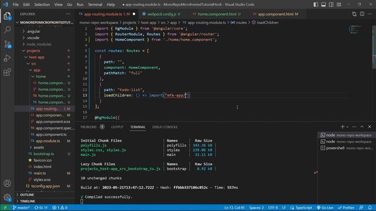
Task: Open terminal panel more actions ellipsis
Action: tap(354, 127)
